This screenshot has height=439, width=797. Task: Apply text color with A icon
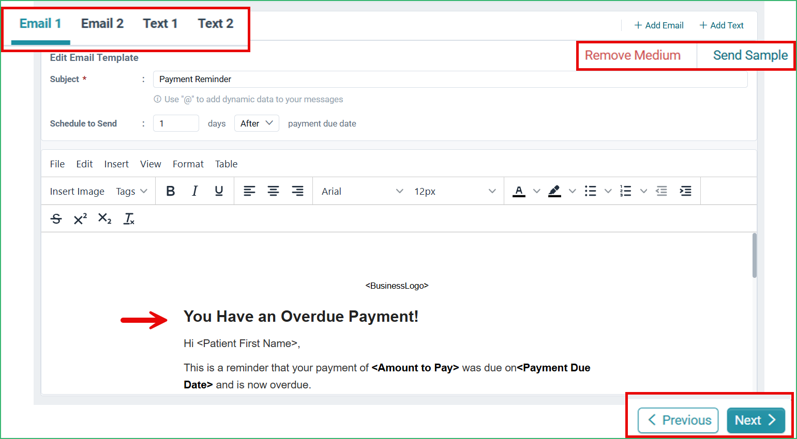pyautogui.click(x=519, y=191)
